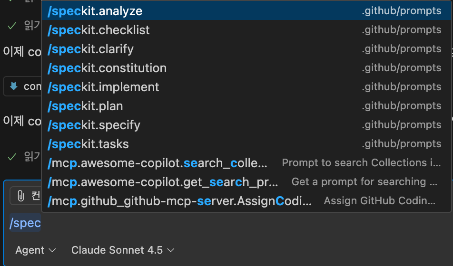Click the chat message text below the file chip
The height and width of the screenshot is (266, 453).
pyautogui.click(x=21, y=121)
